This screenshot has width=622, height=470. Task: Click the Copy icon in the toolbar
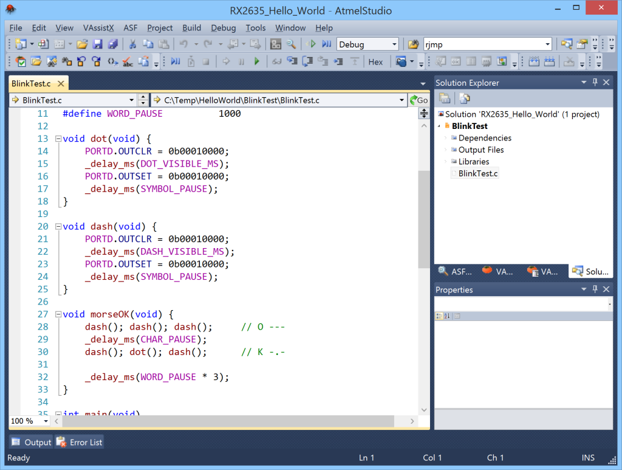pyautogui.click(x=148, y=44)
